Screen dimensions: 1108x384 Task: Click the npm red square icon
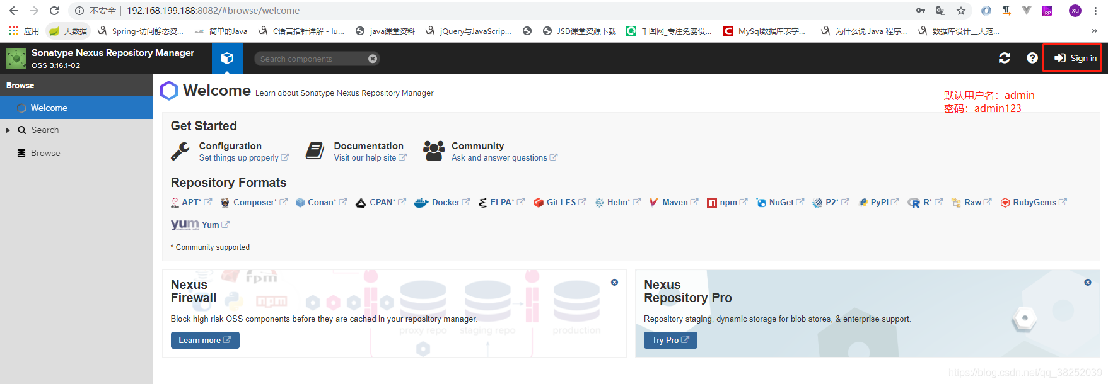711,203
